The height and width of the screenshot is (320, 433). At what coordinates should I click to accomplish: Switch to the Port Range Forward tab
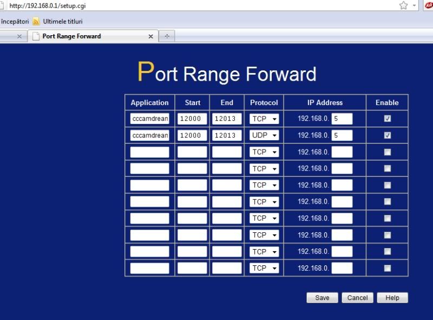tap(87, 36)
